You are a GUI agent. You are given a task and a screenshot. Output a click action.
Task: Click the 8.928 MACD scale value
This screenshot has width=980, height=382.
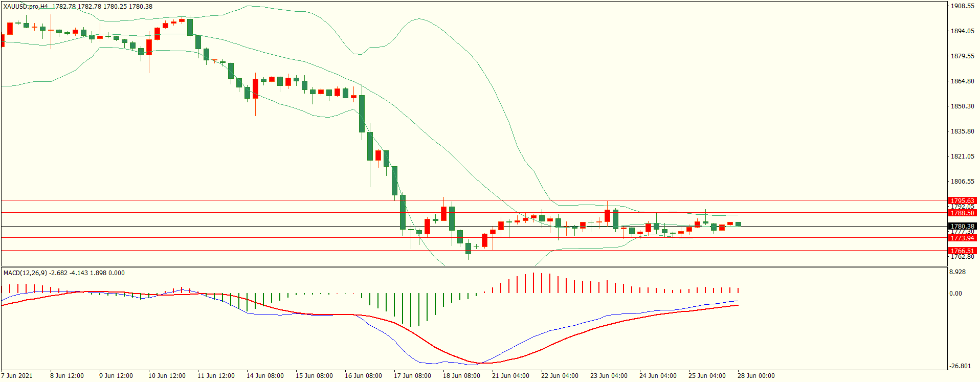point(957,272)
